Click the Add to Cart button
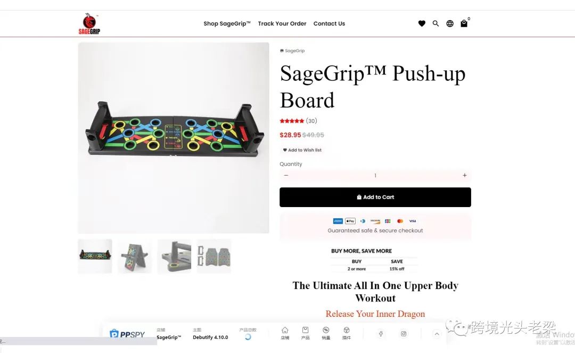 click(375, 197)
